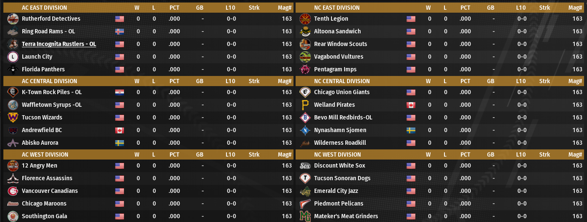Click the Vancouver Canadians team logo
The height and width of the screenshot is (222, 587).
(13, 191)
